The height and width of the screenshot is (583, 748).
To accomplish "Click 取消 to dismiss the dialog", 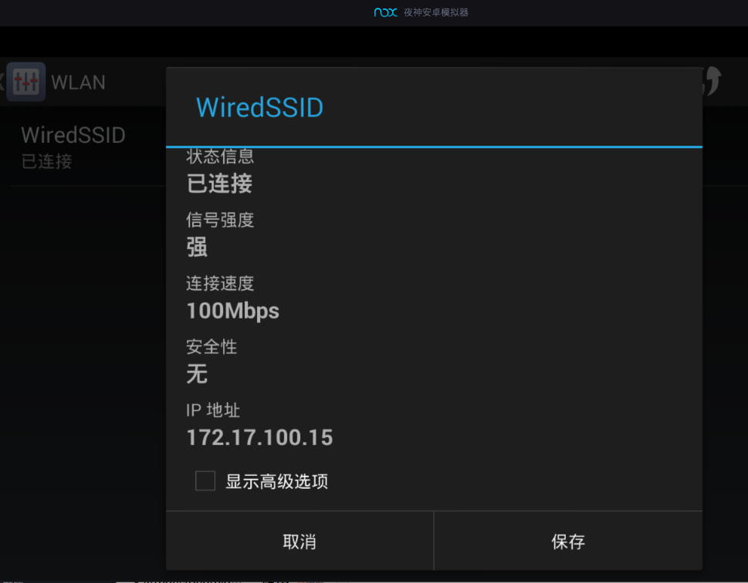I will 300,541.
